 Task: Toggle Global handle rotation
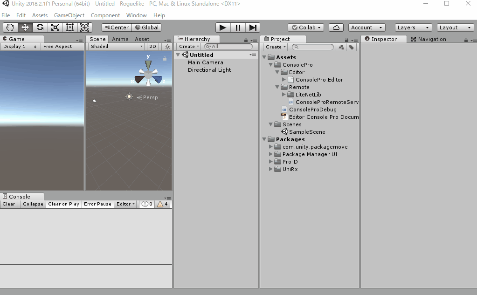point(146,27)
